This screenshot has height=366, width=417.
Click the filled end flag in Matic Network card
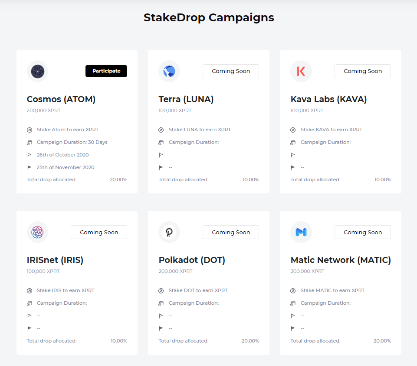click(292, 329)
